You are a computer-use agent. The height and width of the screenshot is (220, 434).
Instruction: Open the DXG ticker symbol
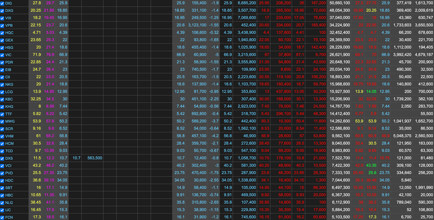tap(9, 10)
